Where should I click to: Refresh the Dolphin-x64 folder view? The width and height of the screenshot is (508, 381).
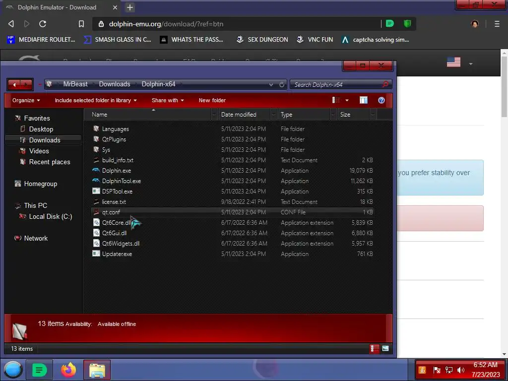(x=282, y=84)
